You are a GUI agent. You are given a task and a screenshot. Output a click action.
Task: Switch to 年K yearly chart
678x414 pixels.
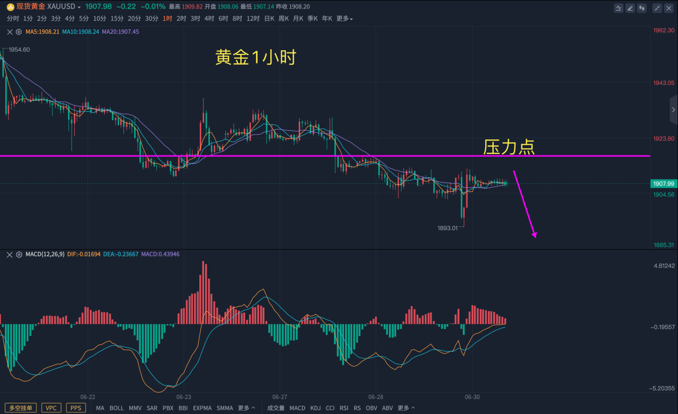point(327,19)
